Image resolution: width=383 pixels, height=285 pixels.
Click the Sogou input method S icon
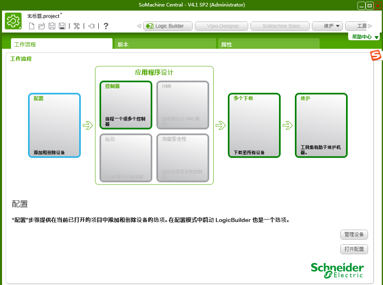pyautogui.click(x=375, y=55)
